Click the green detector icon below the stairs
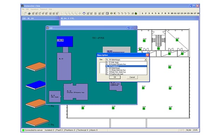 [x=158, y=48]
